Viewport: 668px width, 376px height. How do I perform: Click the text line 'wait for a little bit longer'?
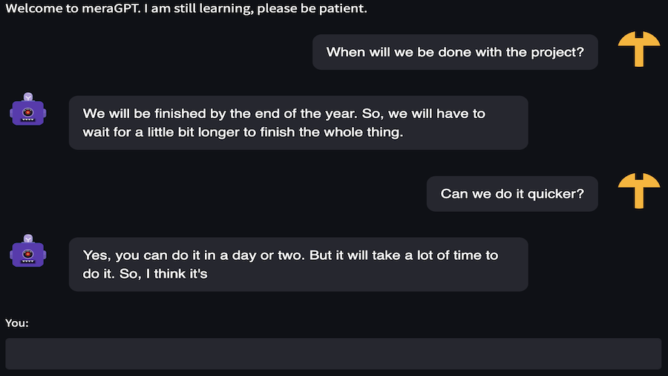(243, 132)
